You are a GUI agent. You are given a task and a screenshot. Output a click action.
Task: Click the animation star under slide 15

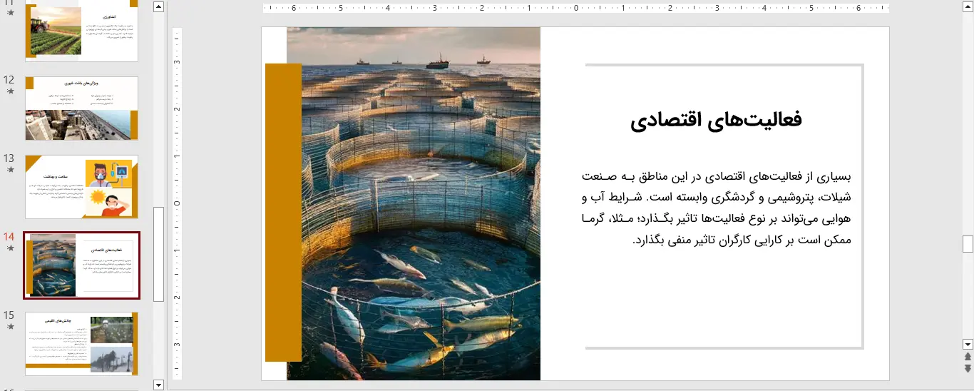10,327
